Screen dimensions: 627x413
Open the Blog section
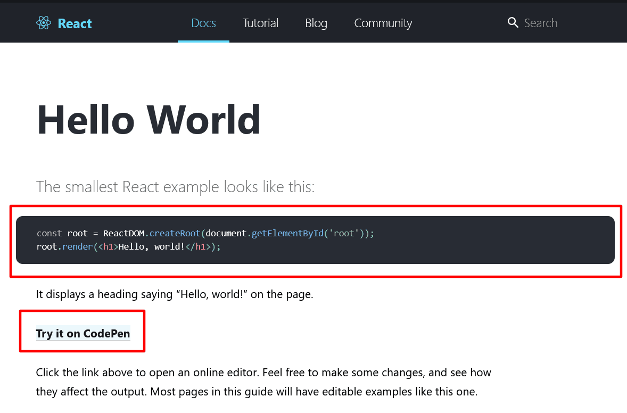pyautogui.click(x=316, y=23)
